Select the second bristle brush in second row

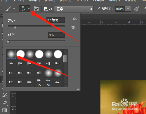point(20,63)
